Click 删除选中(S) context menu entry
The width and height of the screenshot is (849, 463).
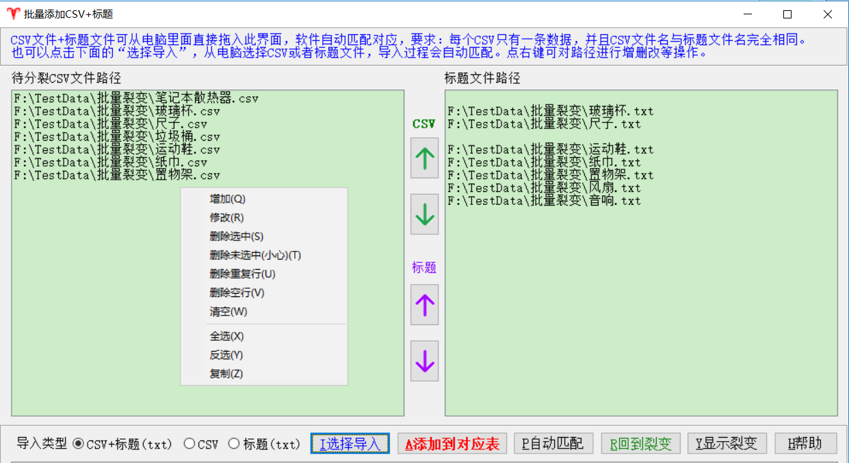point(236,236)
